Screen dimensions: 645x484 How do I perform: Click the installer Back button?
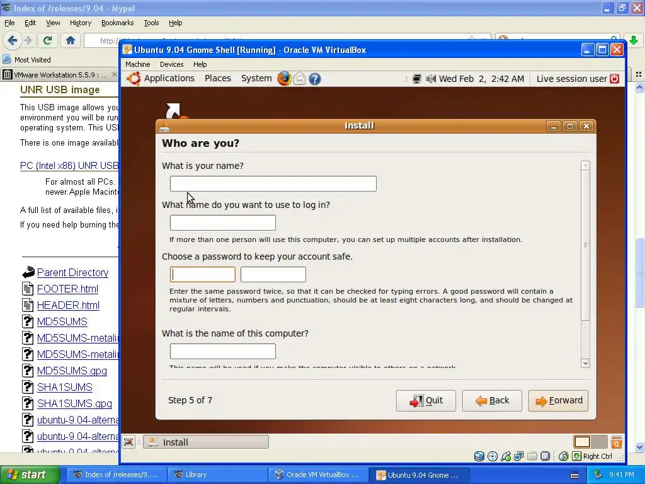click(492, 400)
